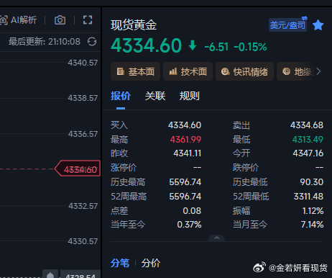The height and width of the screenshot is (278, 332).
Task: Open the 地缘 button
Action: pos(296,71)
